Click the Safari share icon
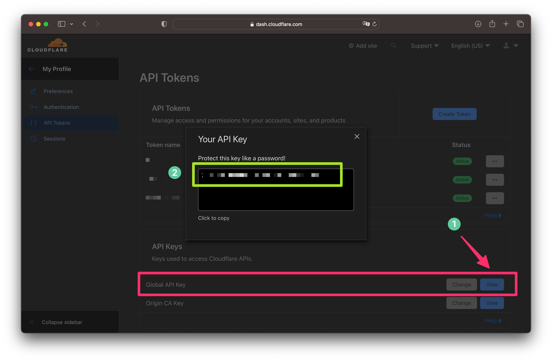552x361 pixels. pos(492,24)
